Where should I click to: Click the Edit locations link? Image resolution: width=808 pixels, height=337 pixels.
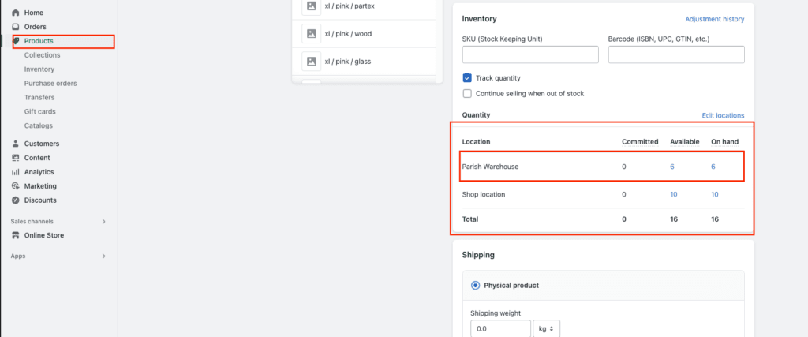click(723, 115)
